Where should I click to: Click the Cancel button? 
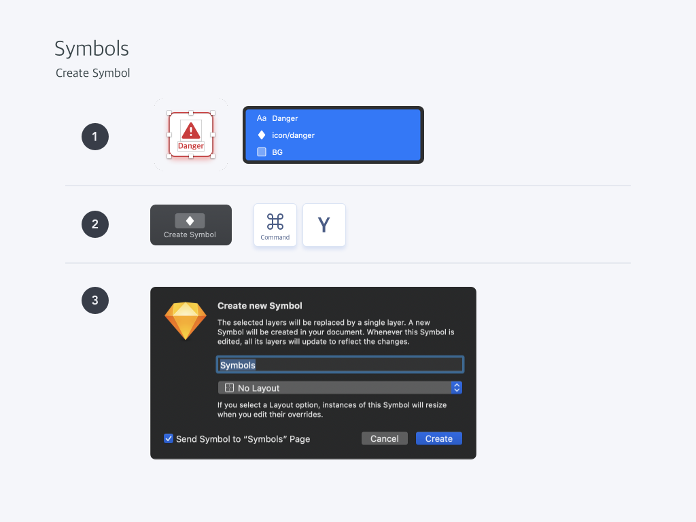(385, 438)
